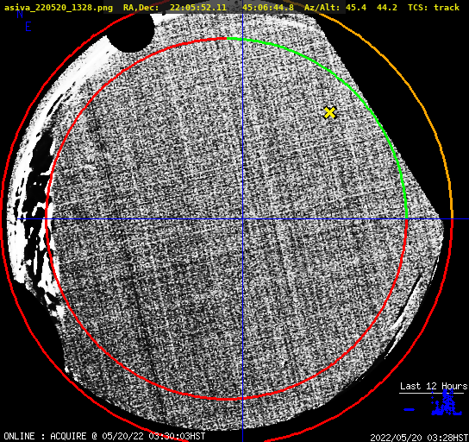
Task: Click the altitude value 44.2 in header
Action: point(387,7)
